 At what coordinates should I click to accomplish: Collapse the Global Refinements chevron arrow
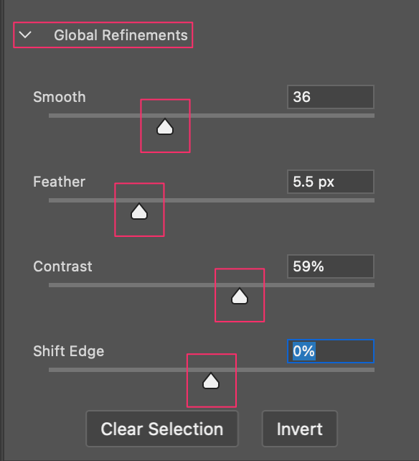[25, 35]
